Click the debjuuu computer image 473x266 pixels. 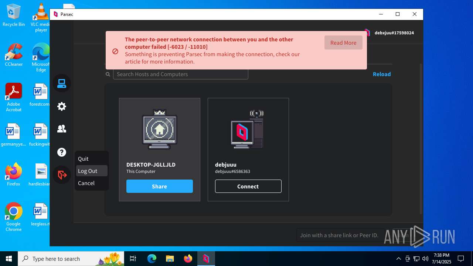pos(247,129)
